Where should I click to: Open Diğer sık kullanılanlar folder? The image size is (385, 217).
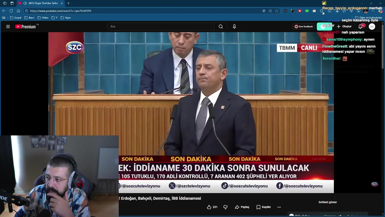click(x=368, y=18)
